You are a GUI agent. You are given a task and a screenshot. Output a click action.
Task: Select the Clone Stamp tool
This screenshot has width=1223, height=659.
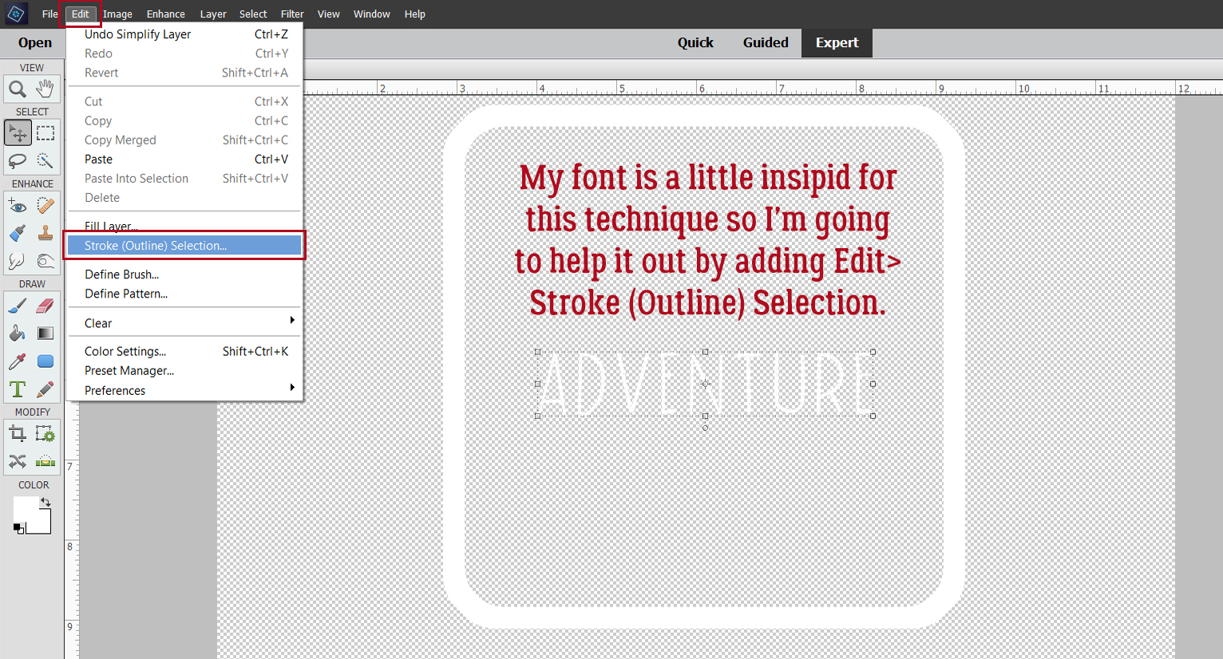[46, 233]
